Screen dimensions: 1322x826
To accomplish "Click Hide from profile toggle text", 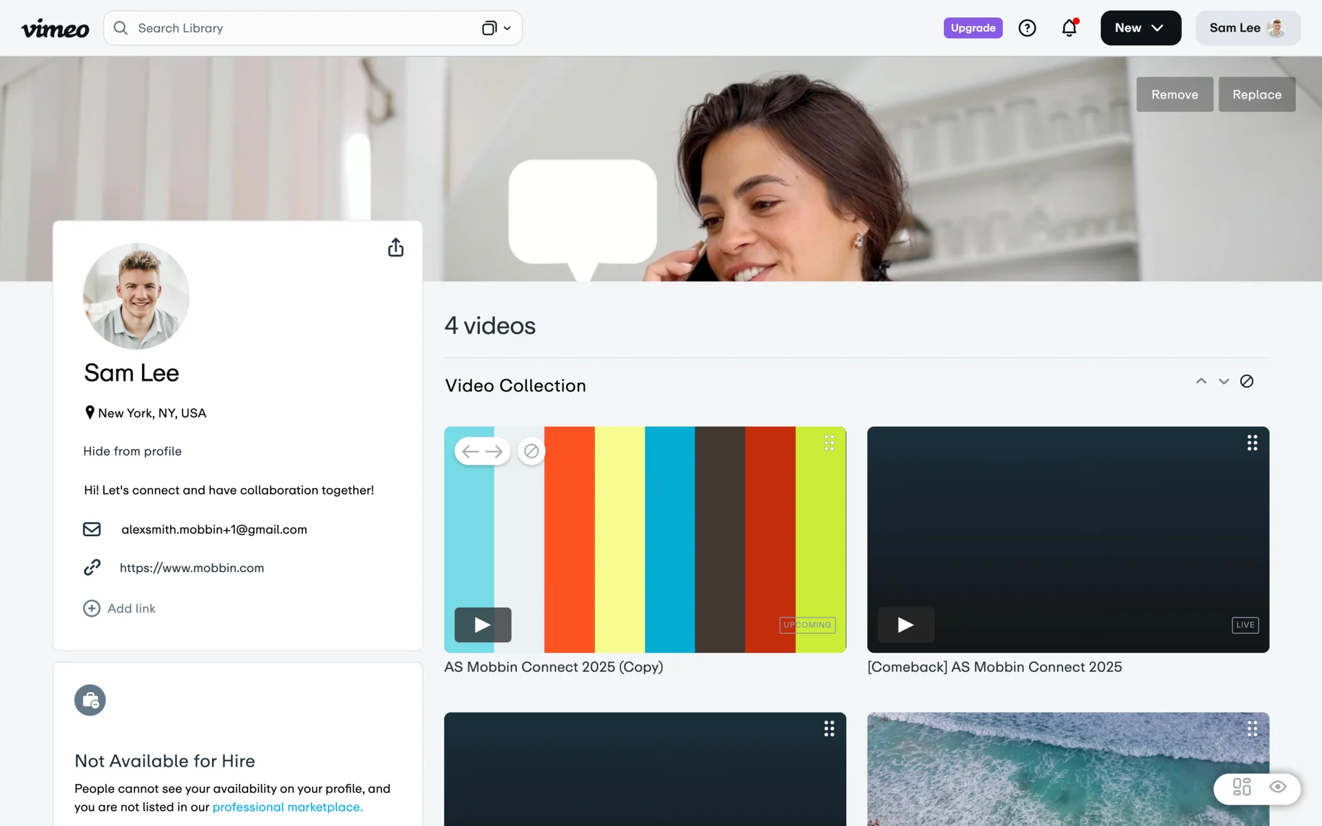I will [x=132, y=451].
